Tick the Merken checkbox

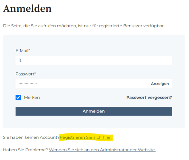[18, 97]
